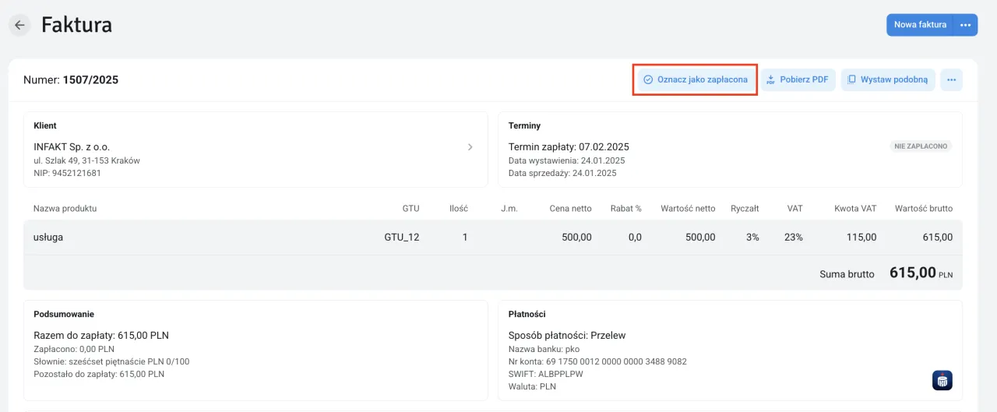This screenshot has width=997, height=412.
Task: Click the client NIP number 9452121681
Action: tap(78, 173)
